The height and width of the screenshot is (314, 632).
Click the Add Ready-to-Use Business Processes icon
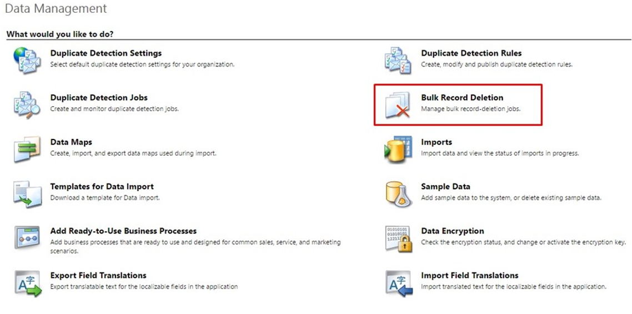[x=27, y=237]
